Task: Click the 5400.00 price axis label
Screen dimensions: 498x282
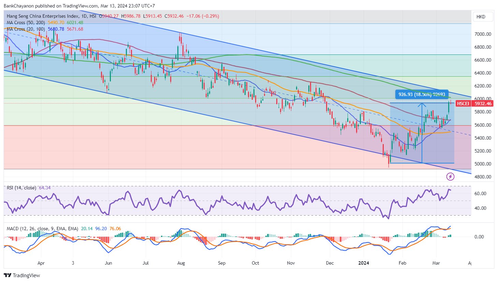Action: [x=483, y=138]
